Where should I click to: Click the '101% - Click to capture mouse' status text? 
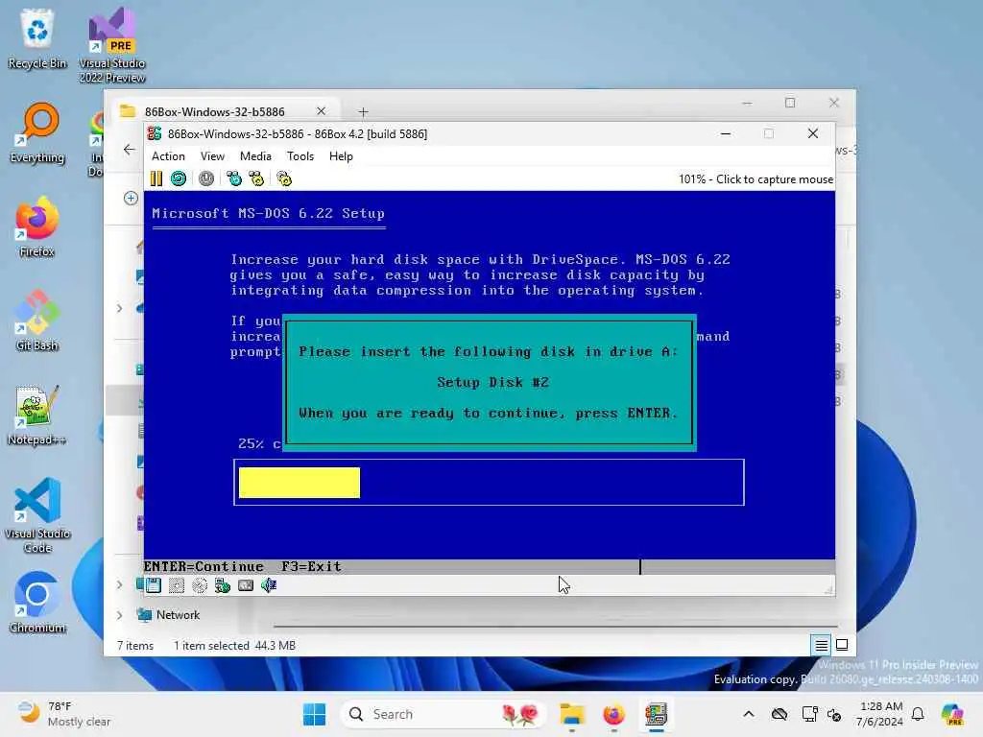[x=755, y=179]
